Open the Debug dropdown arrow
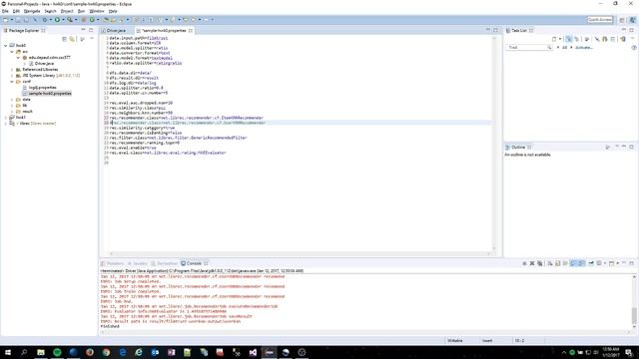 point(51,20)
